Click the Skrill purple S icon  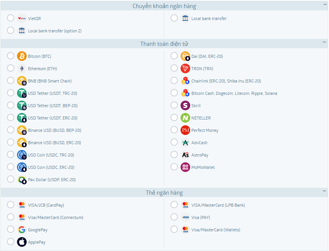[185, 106]
